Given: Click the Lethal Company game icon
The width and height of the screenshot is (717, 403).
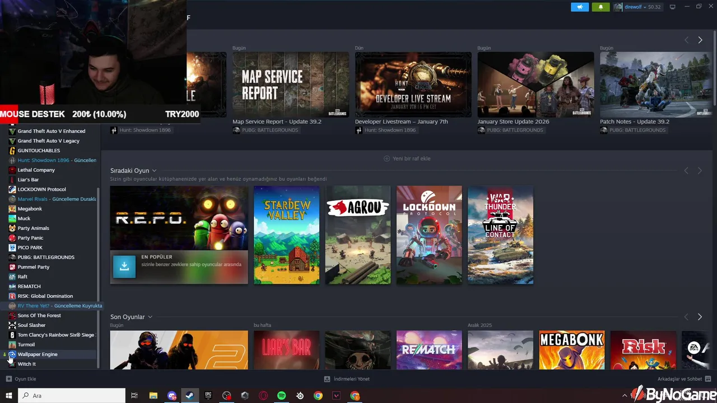Looking at the screenshot, I should (x=12, y=170).
